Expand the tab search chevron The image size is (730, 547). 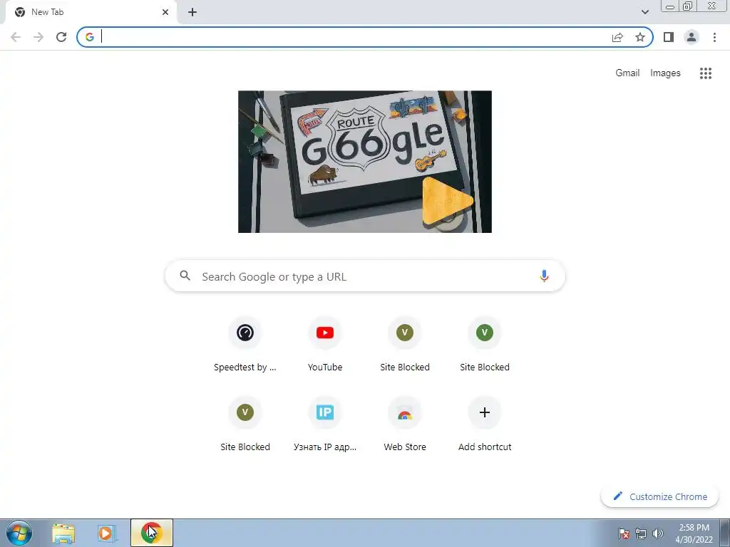(644, 12)
